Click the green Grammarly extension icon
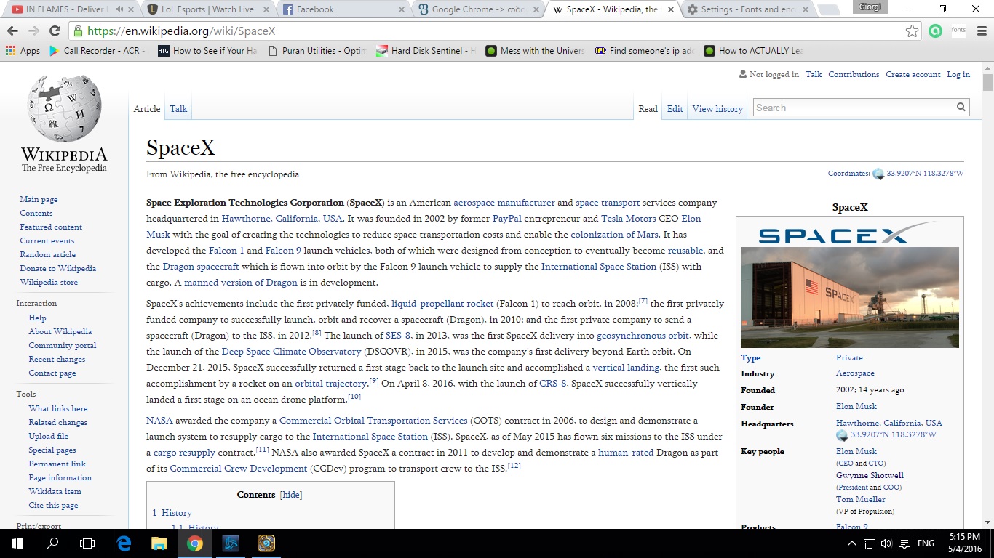Viewport: 994px width, 558px height. (935, 31)
